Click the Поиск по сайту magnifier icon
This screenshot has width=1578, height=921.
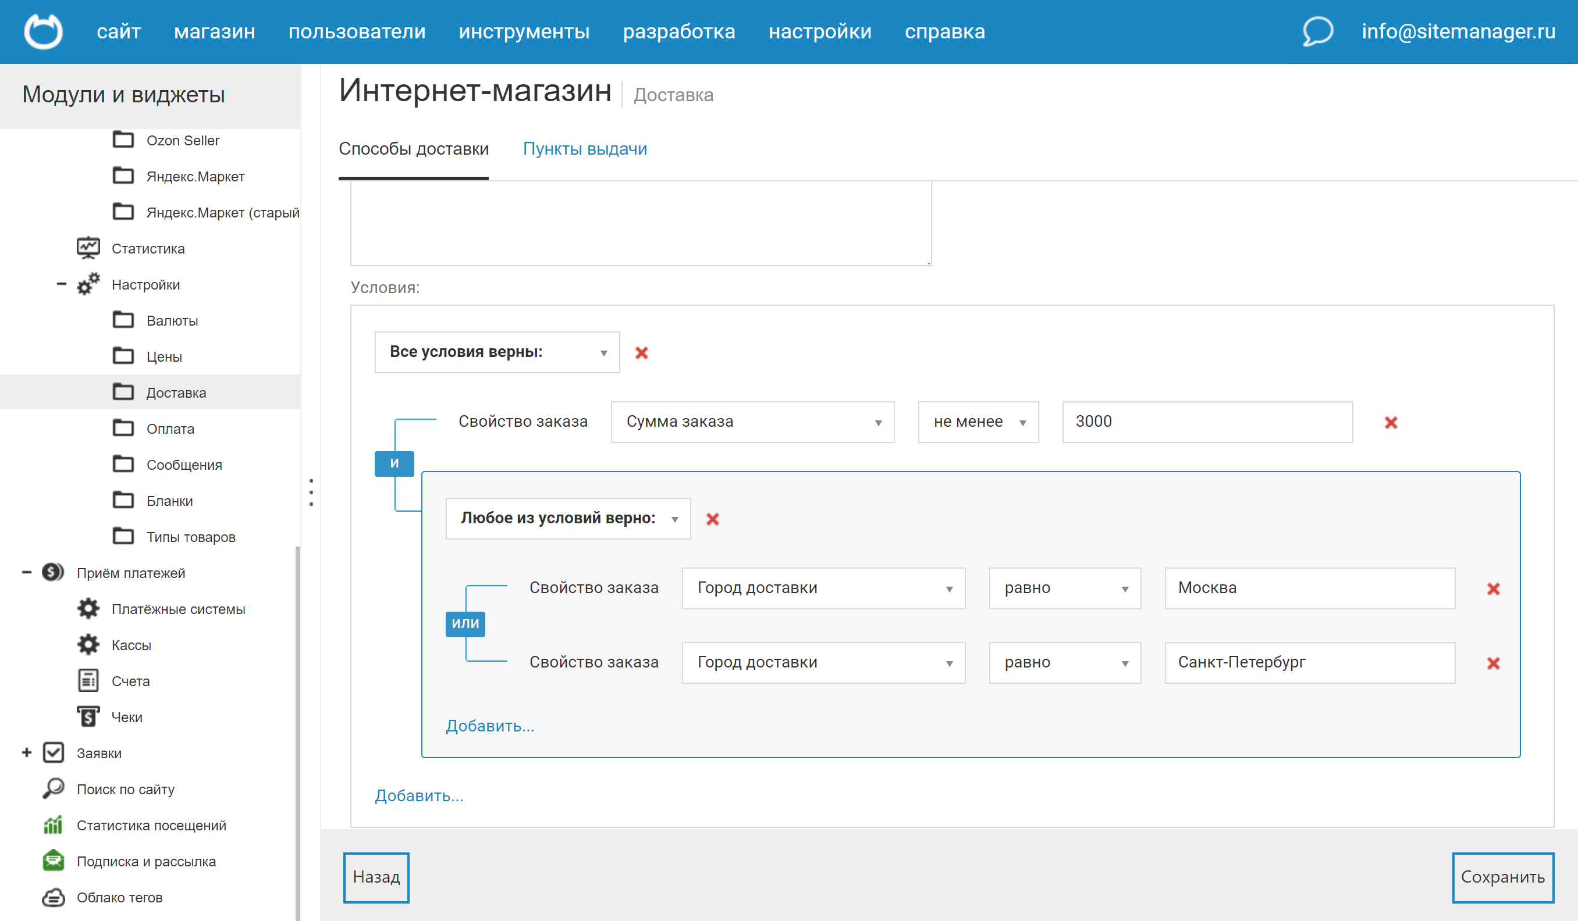pyautogui.click(x=54, y=788)
